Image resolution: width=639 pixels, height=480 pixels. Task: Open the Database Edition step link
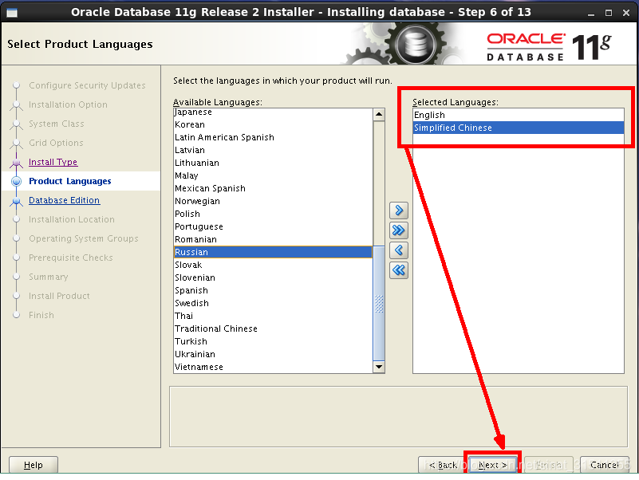tap(65, 200)
